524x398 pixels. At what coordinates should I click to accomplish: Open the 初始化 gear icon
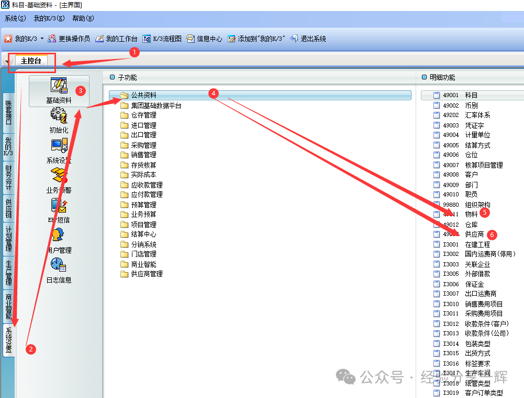pyautogui.click(x=59, y=116)
